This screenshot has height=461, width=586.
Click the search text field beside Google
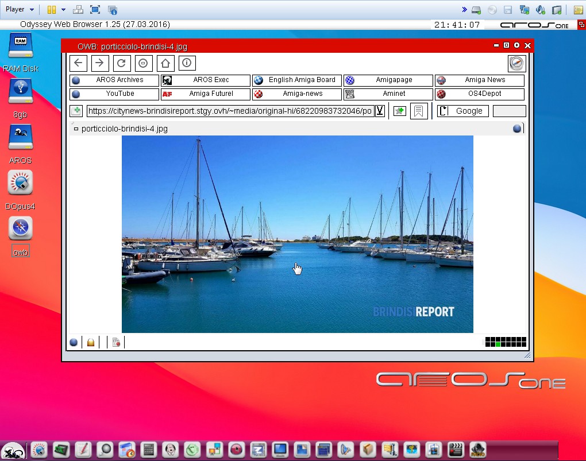(x=509, y=111)
